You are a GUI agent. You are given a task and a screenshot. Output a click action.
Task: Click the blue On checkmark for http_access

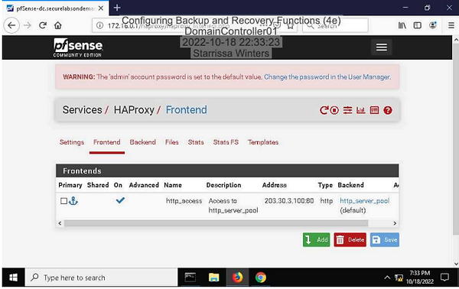[120, 200]
